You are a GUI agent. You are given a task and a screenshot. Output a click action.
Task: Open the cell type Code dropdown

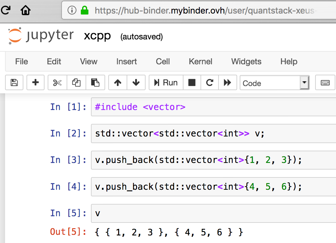[x=274, y=83]
